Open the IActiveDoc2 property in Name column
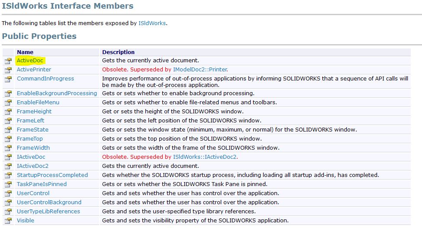Screen dimensions: 422x228 (32, 166)
